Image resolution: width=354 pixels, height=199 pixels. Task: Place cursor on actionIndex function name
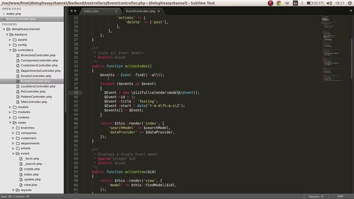click(x=137, y=66)
